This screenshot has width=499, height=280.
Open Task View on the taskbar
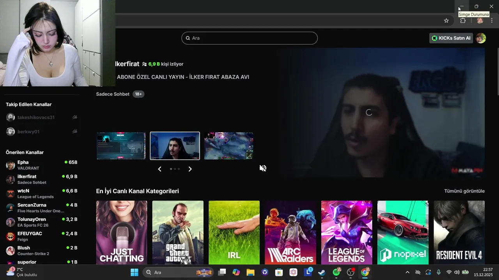[x=222, y=272]
